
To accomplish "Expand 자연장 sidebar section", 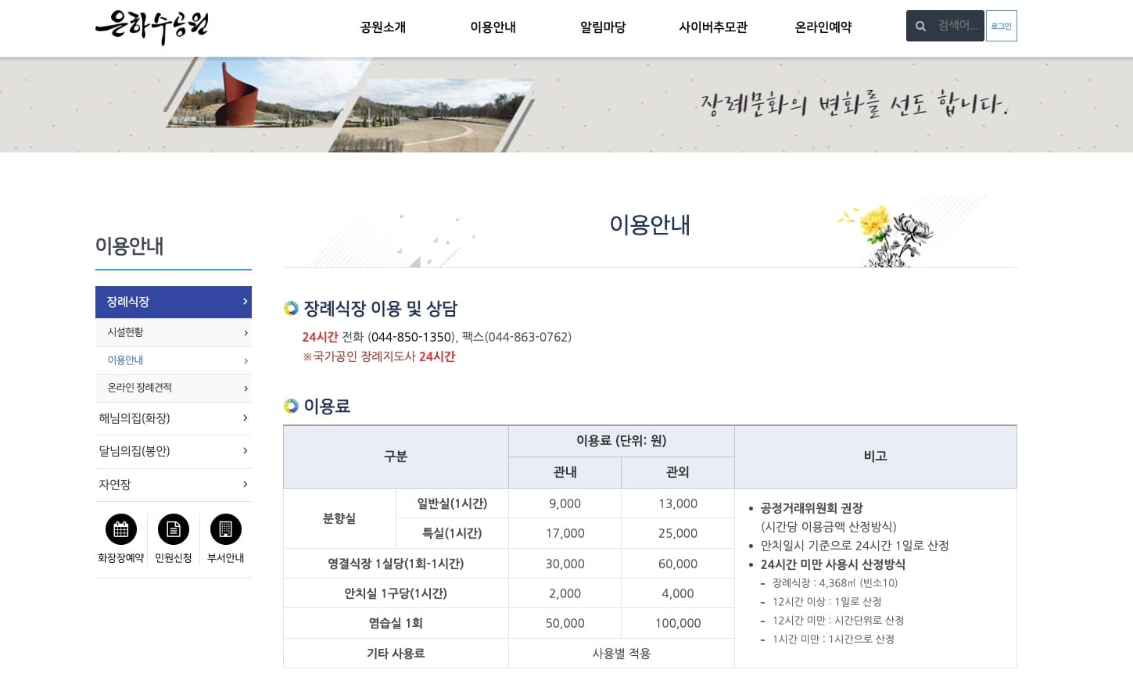I will [173, 485].
